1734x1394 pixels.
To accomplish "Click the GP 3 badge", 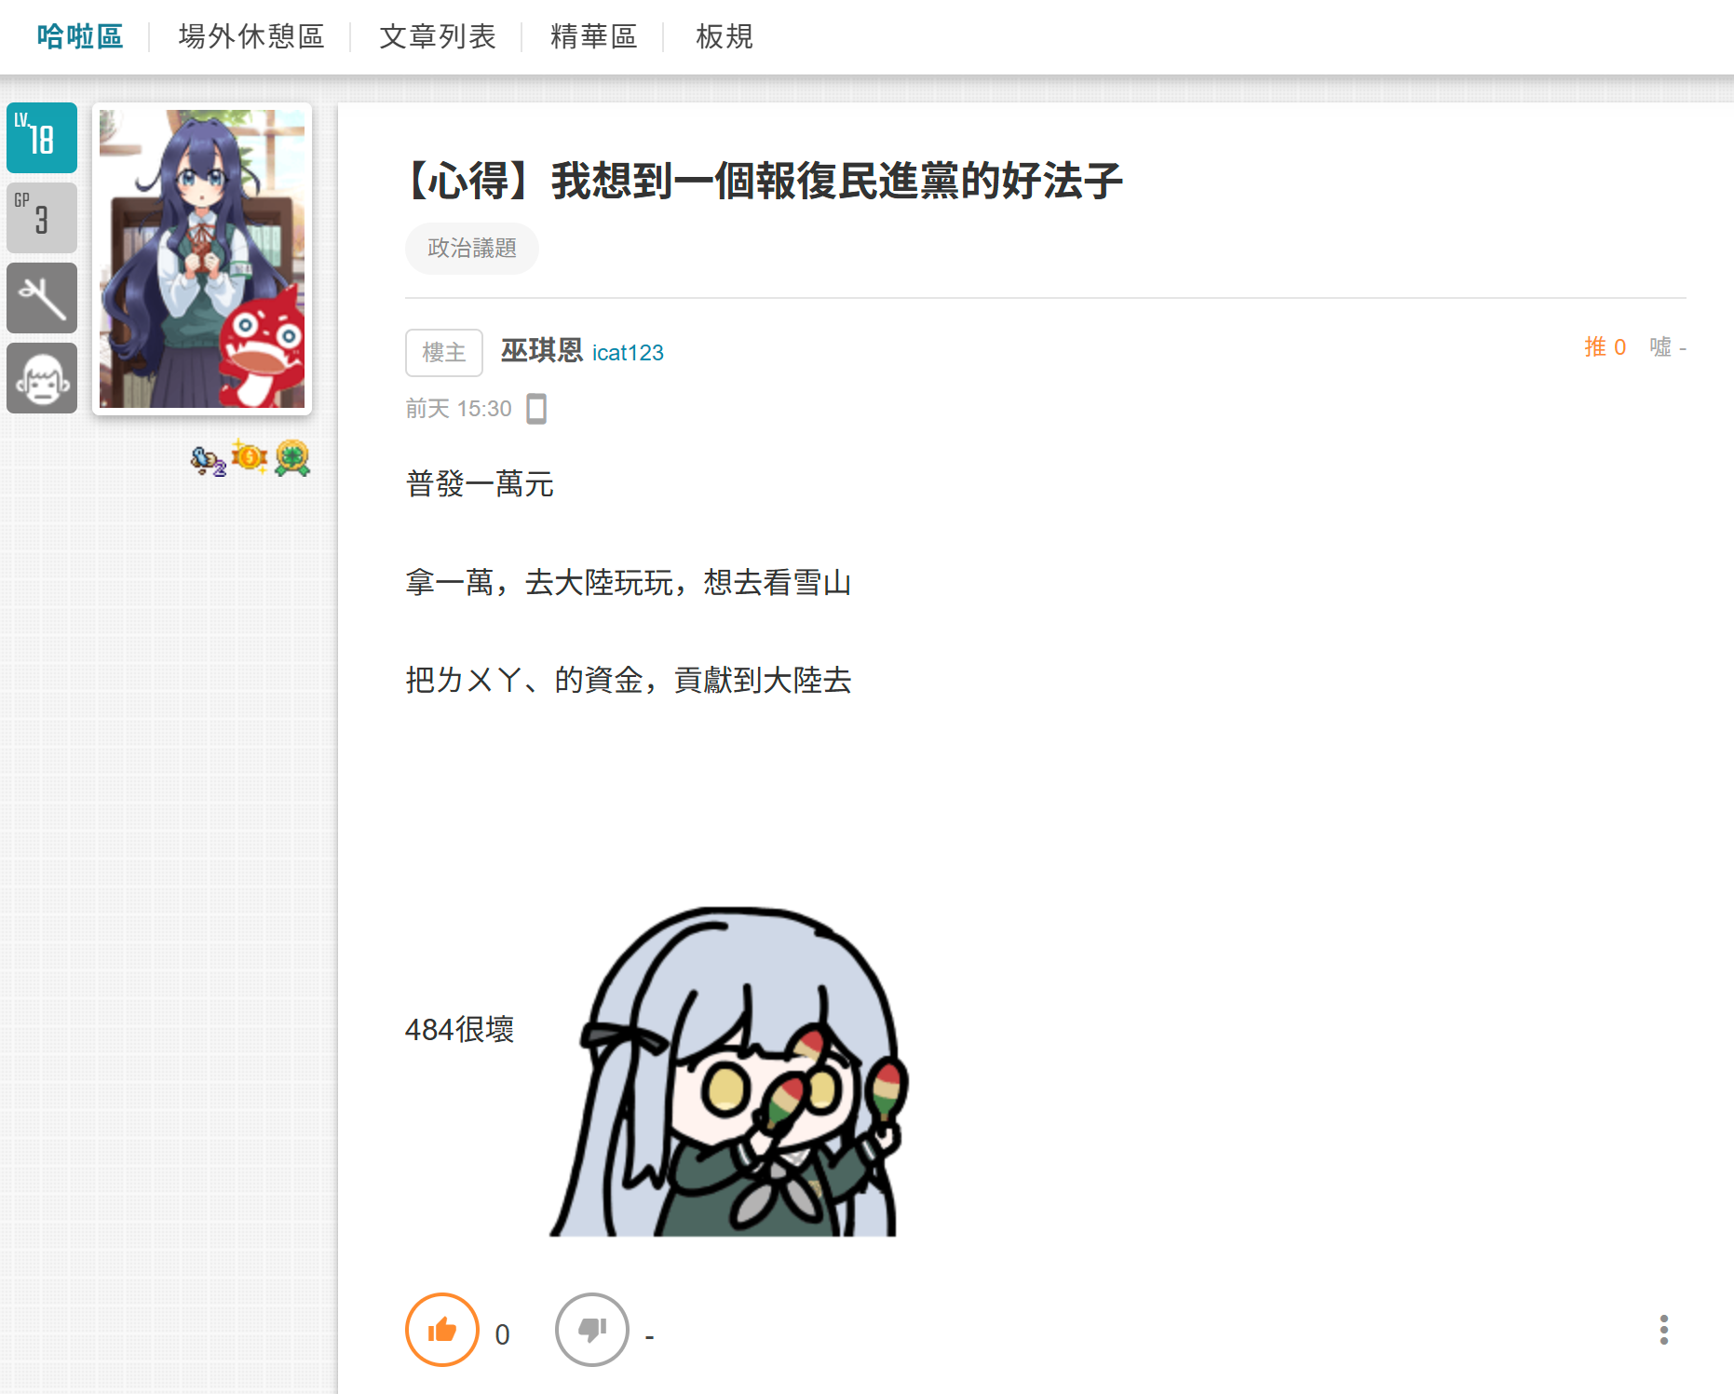I will click(x=42, y=218).
